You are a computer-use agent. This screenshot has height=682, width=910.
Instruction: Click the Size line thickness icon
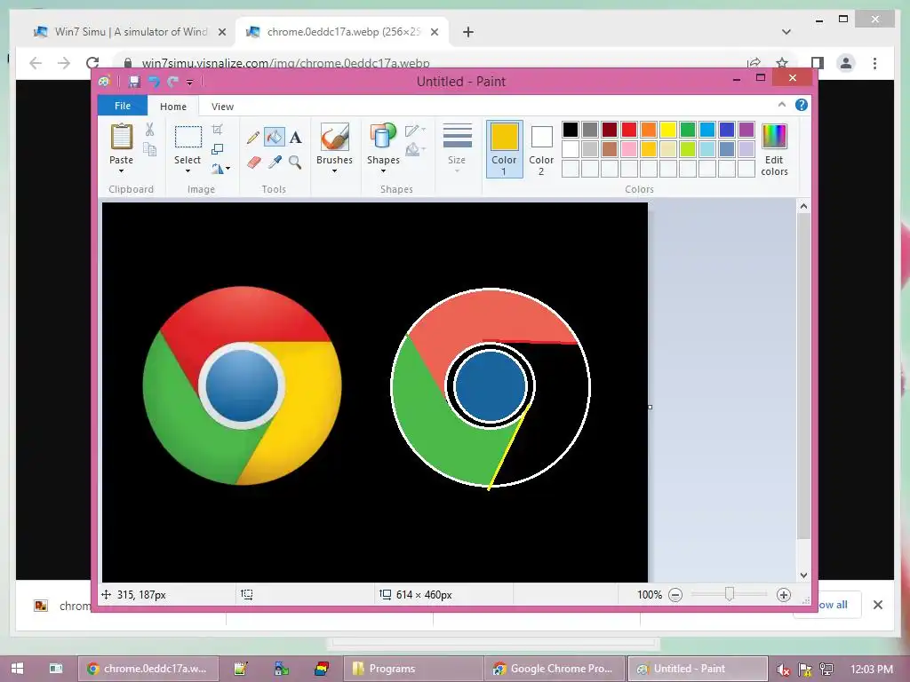click(458, 136)
